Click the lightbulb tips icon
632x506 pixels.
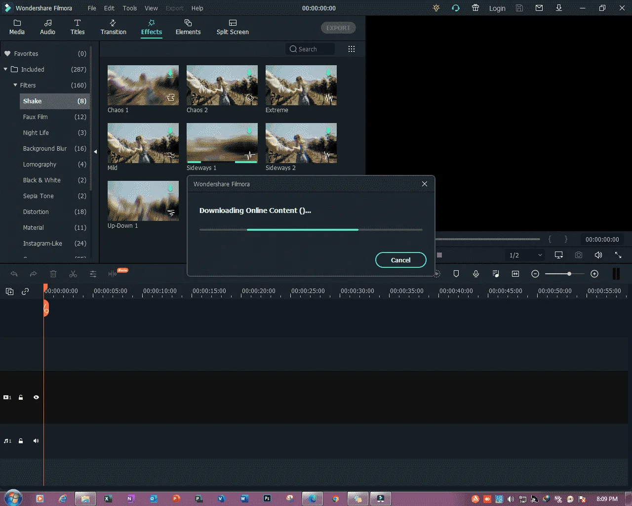point(436,8)
